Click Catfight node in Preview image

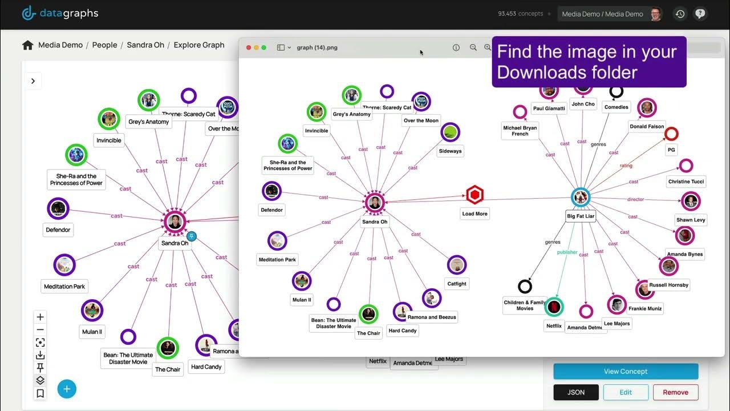[456, 265]
